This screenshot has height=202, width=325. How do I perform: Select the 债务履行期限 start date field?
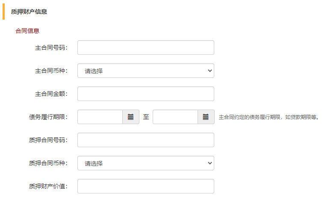coord(100,117)
